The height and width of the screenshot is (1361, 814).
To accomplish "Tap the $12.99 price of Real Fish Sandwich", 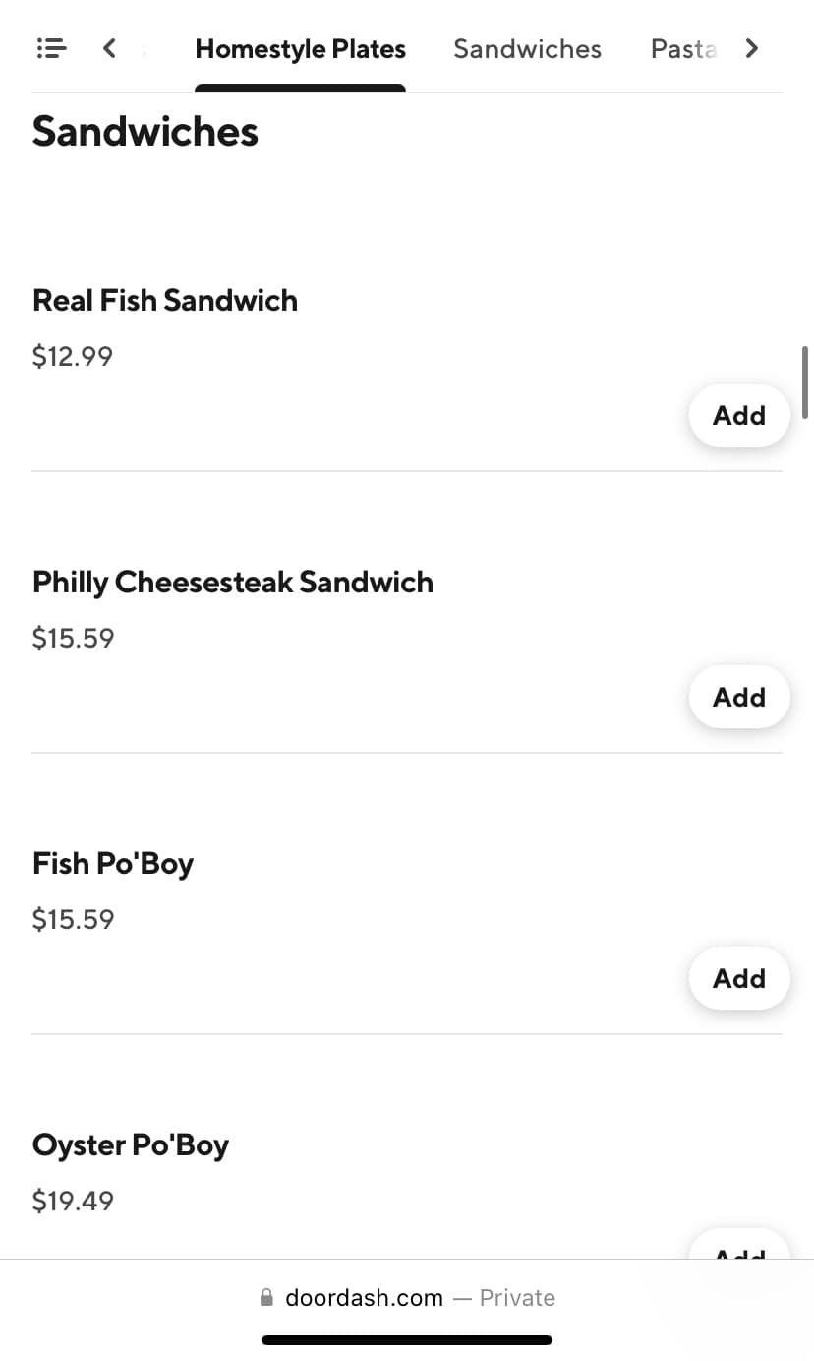I will 73,356.
